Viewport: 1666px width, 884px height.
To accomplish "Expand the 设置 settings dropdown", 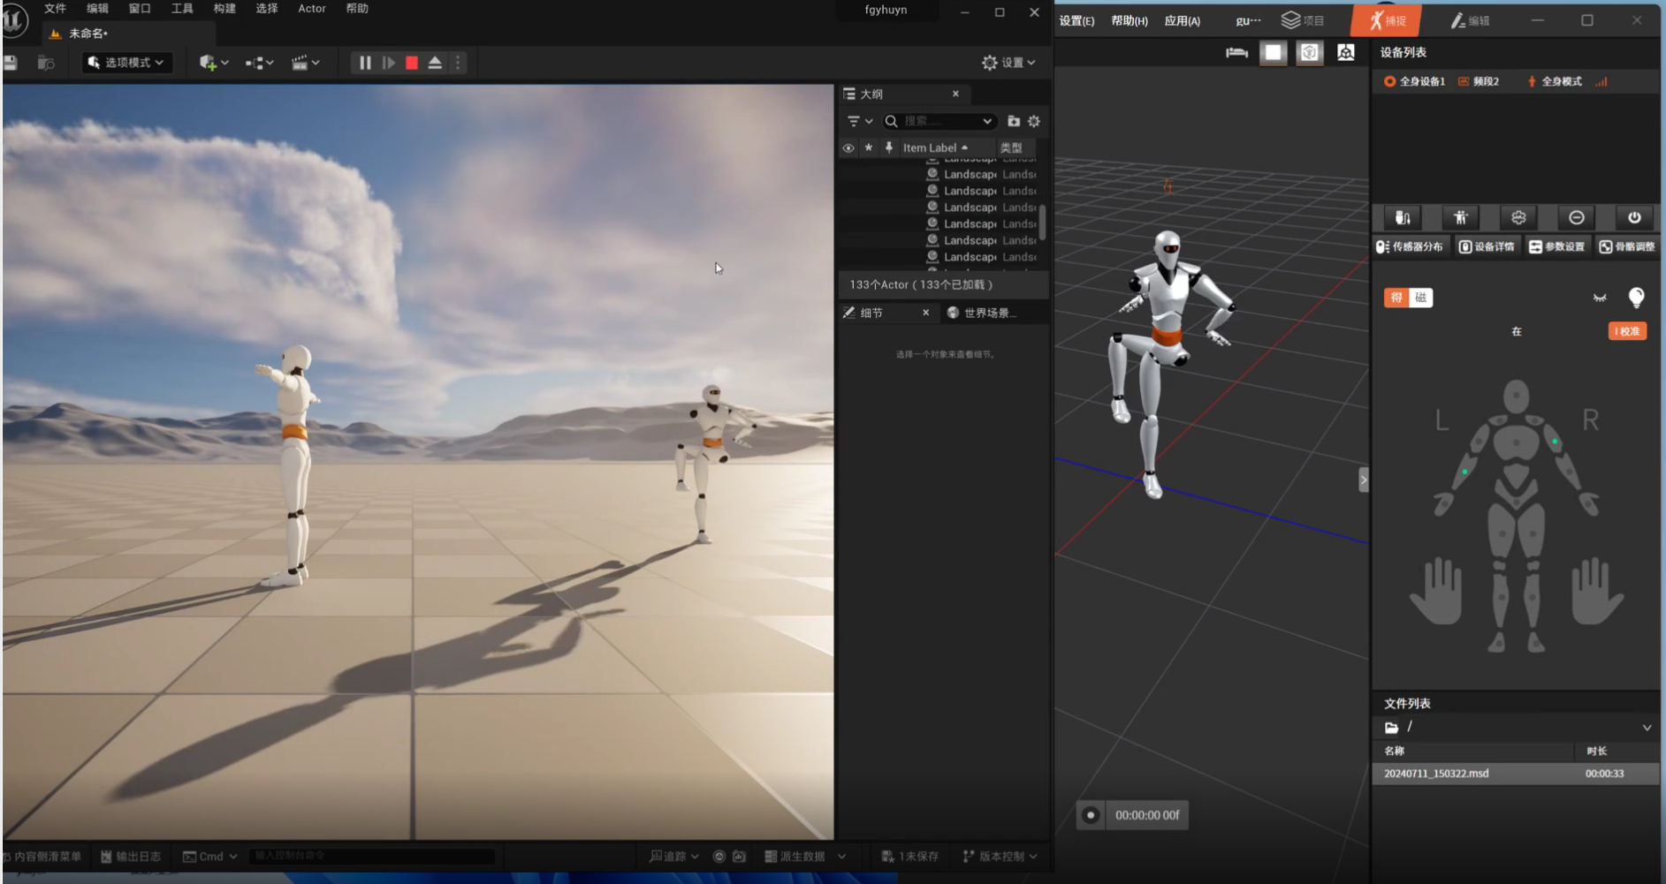I will click(1008, 63).
